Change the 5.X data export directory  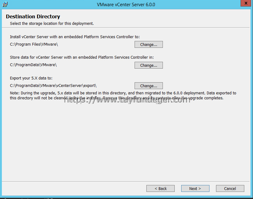149,86
